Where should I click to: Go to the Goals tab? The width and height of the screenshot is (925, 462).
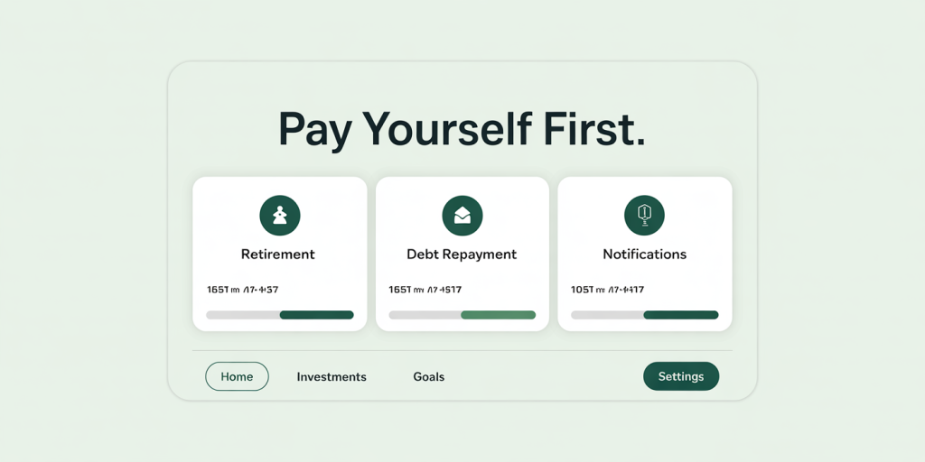point(429,377)
